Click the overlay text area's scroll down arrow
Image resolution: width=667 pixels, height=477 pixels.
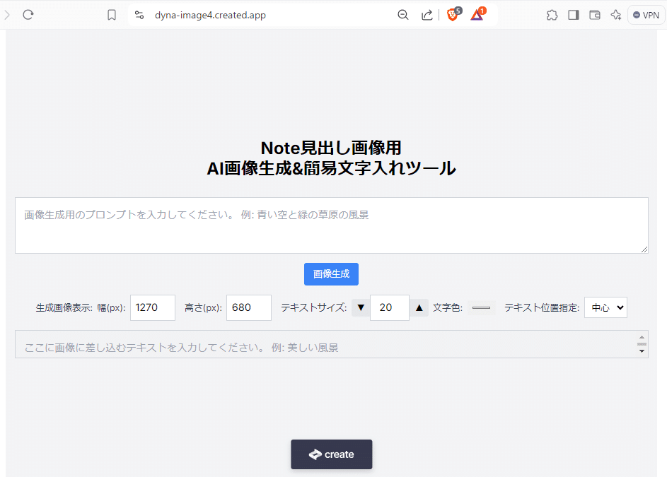642,351
